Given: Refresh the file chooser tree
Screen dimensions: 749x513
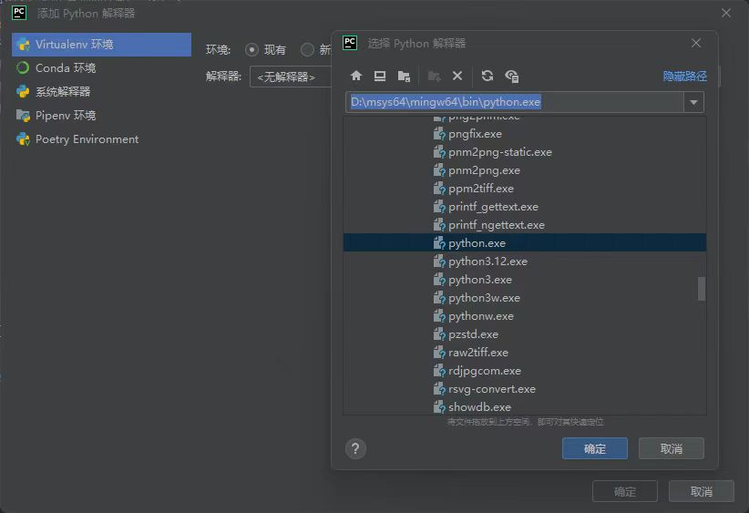Looking at the screenshot, I should (487, 76).
